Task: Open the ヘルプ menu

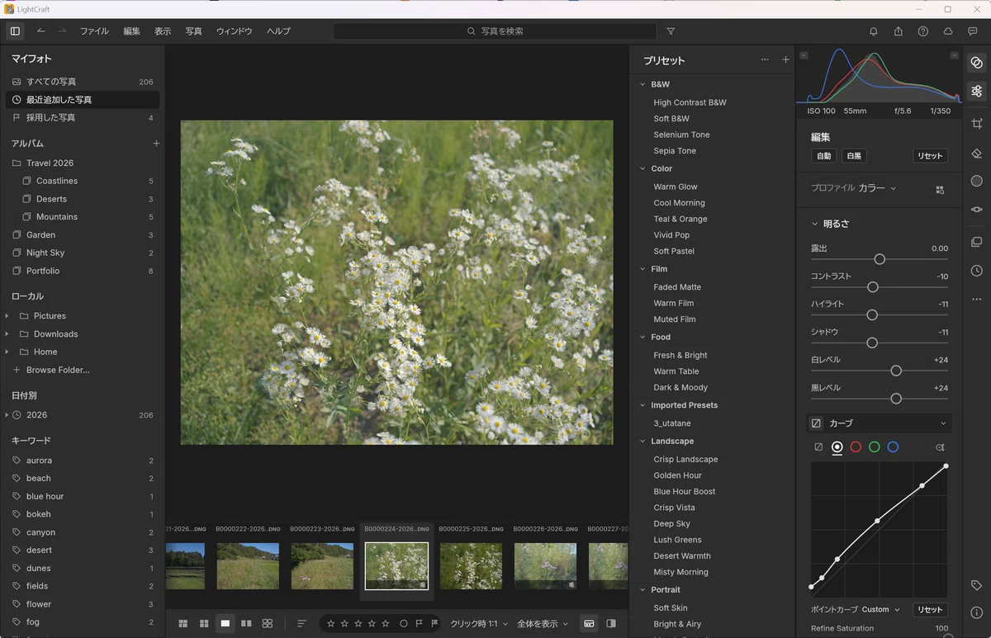Action: coord(278,31)
